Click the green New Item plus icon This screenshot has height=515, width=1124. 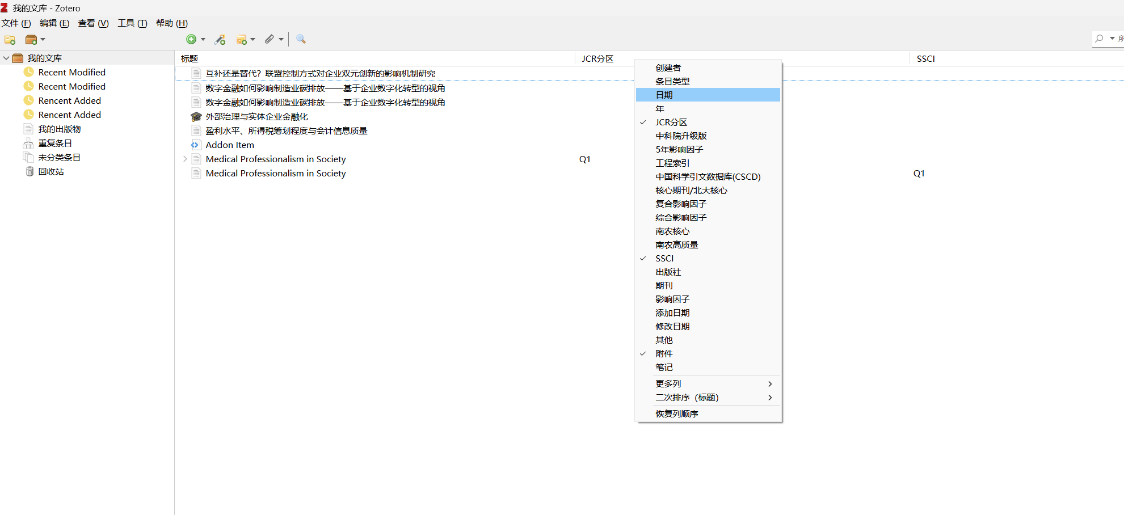click(x=192, y=39)
